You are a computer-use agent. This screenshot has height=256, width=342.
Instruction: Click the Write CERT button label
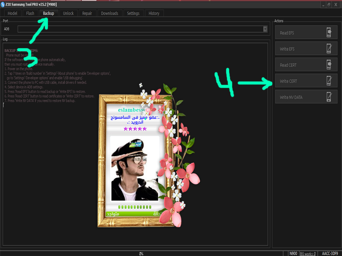point(288,81)
